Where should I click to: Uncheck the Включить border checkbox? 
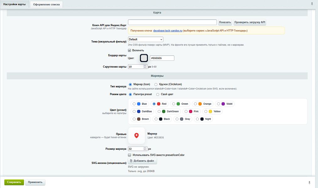click(x=130, y=50)
